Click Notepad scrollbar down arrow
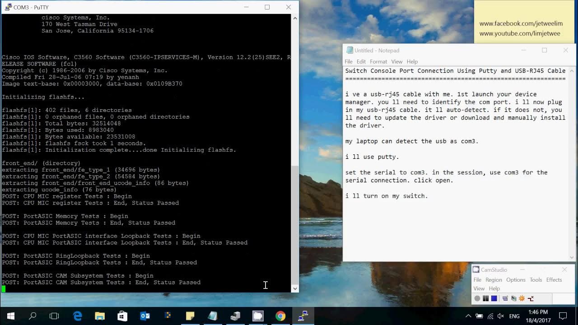Screen dimensions: 578x325 [572, 257]
